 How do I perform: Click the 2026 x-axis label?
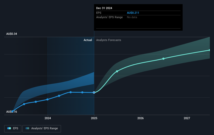[x=140, y=118]
